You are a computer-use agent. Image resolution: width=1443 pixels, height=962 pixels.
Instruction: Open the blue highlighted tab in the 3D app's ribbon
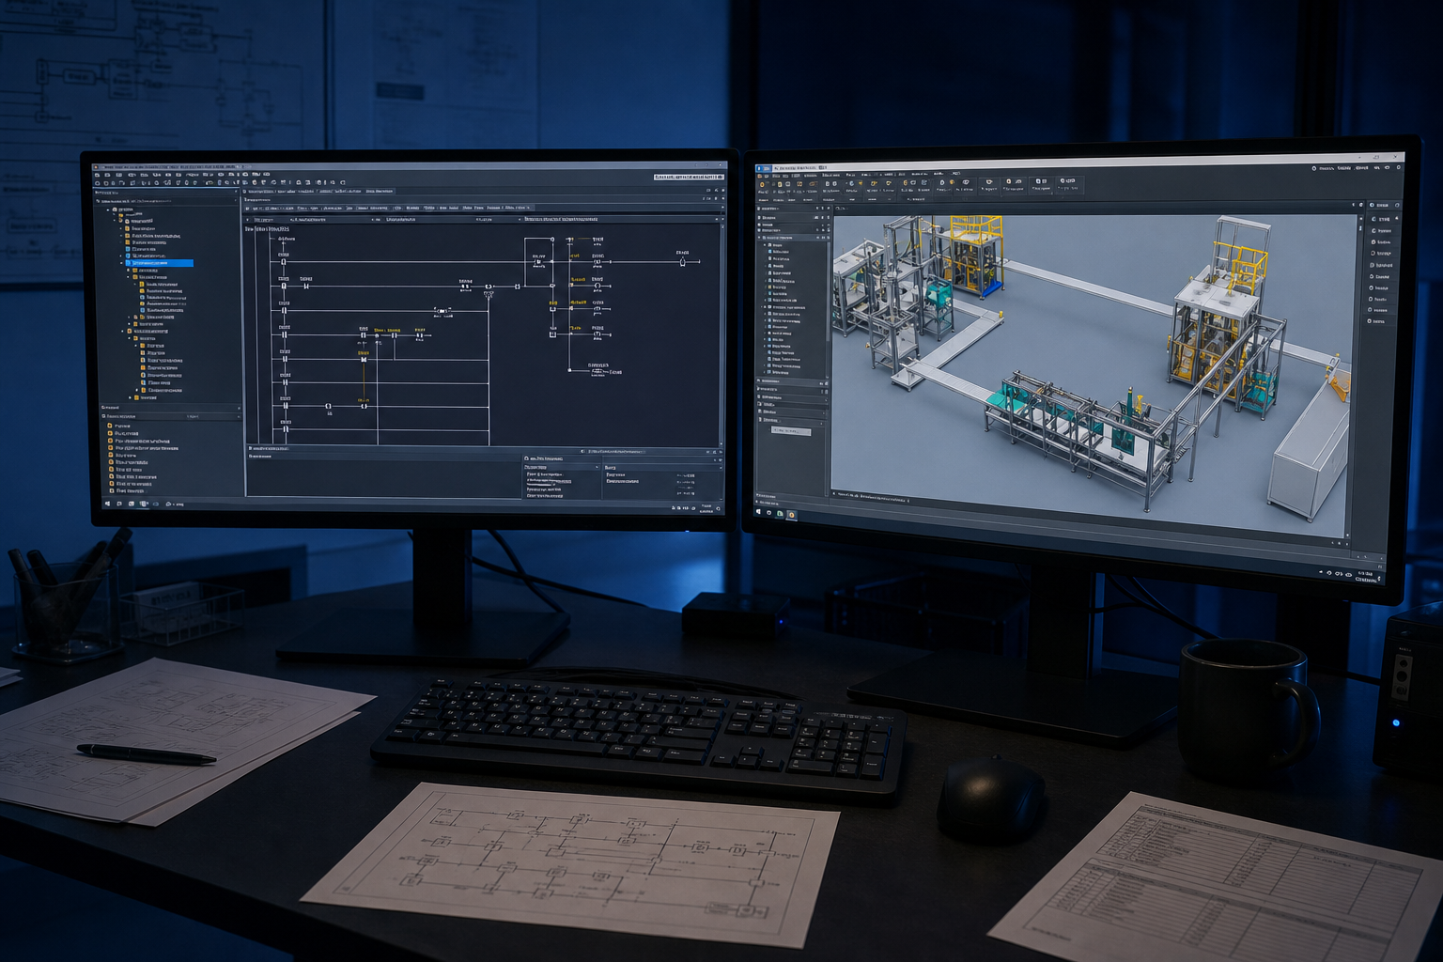762,168
